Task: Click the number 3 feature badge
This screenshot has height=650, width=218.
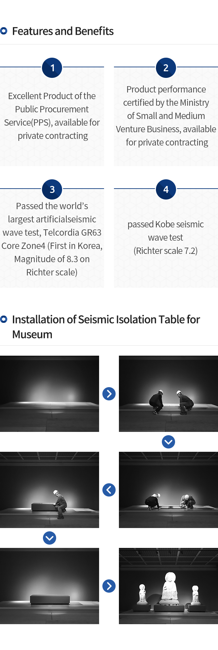Action: click(x=52, y=189)
